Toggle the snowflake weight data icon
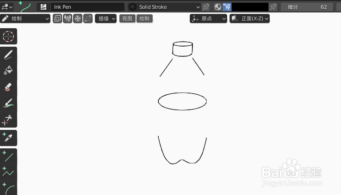 point(78,18)
